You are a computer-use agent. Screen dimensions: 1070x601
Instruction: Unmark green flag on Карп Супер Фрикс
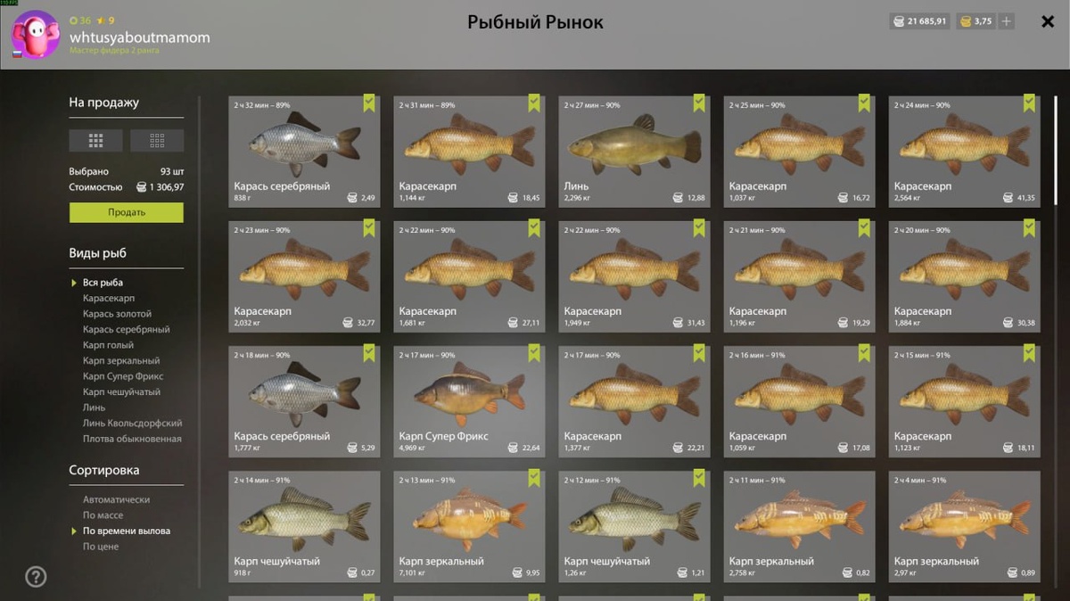coord(533,353)
